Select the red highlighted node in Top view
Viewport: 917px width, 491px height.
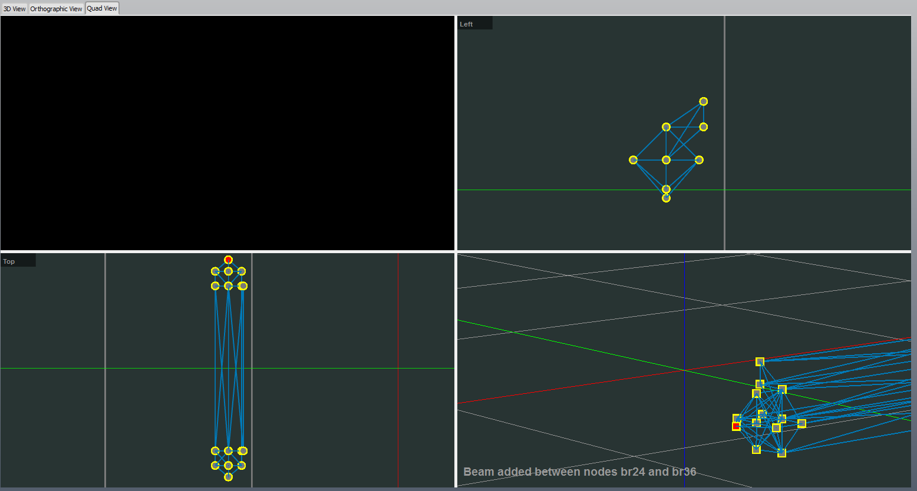tap(228, 260)
